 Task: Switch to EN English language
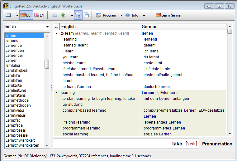coord(39,15)
